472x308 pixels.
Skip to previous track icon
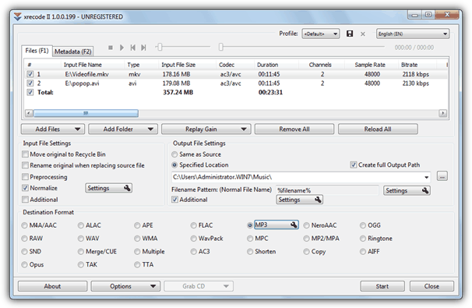tap(132, 48)
